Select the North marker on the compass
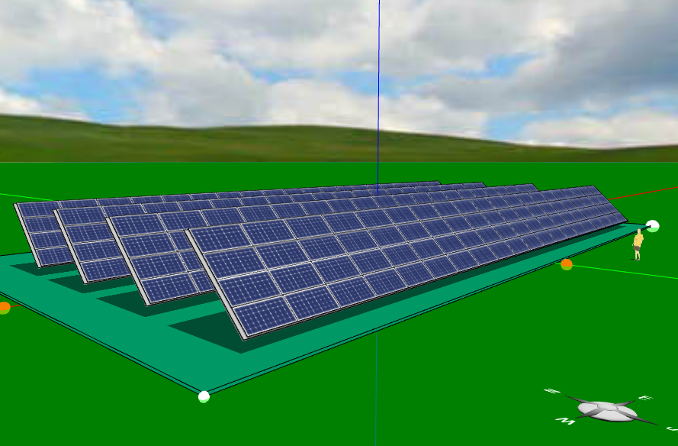 pos(552,390)
